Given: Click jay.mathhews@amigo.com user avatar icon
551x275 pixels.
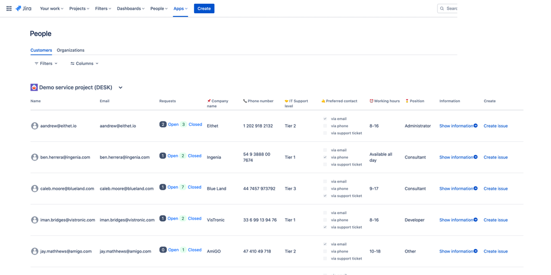Looking at the screenshot, I should tap(34, 251).
